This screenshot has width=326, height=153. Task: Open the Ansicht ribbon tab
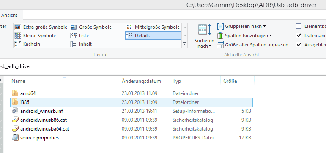pyautogui.click(x=9, y=15)
